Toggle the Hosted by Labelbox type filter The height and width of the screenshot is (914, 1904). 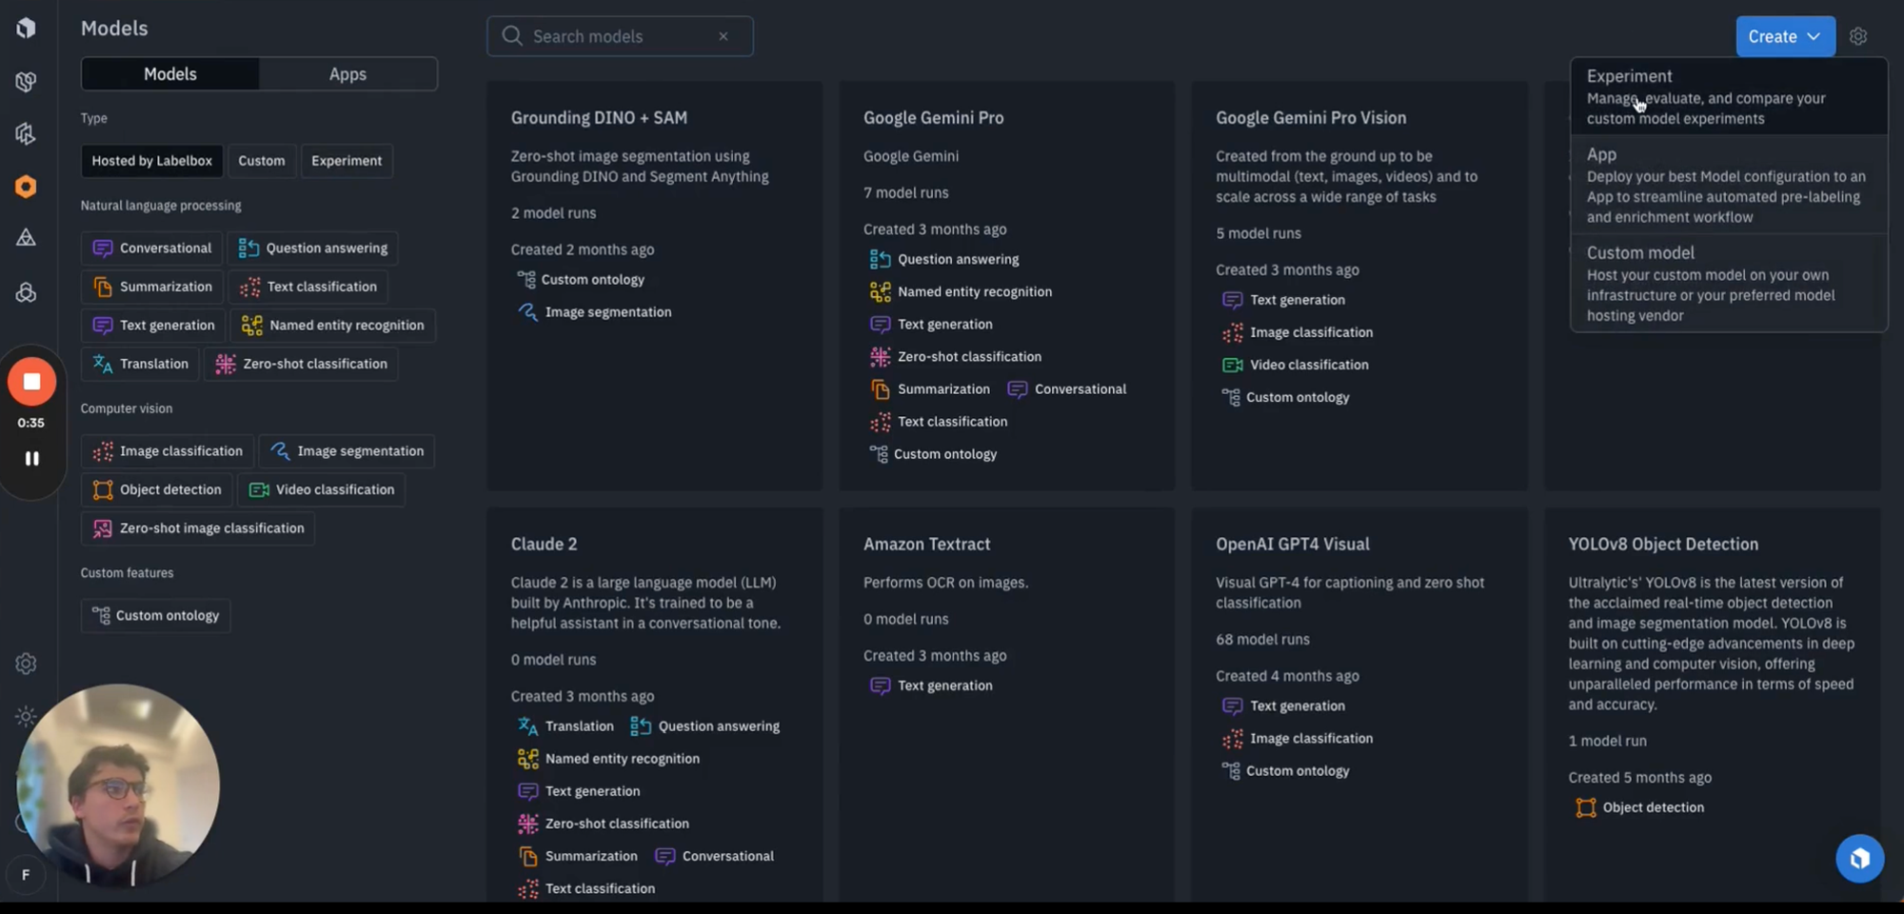(152, 161)
